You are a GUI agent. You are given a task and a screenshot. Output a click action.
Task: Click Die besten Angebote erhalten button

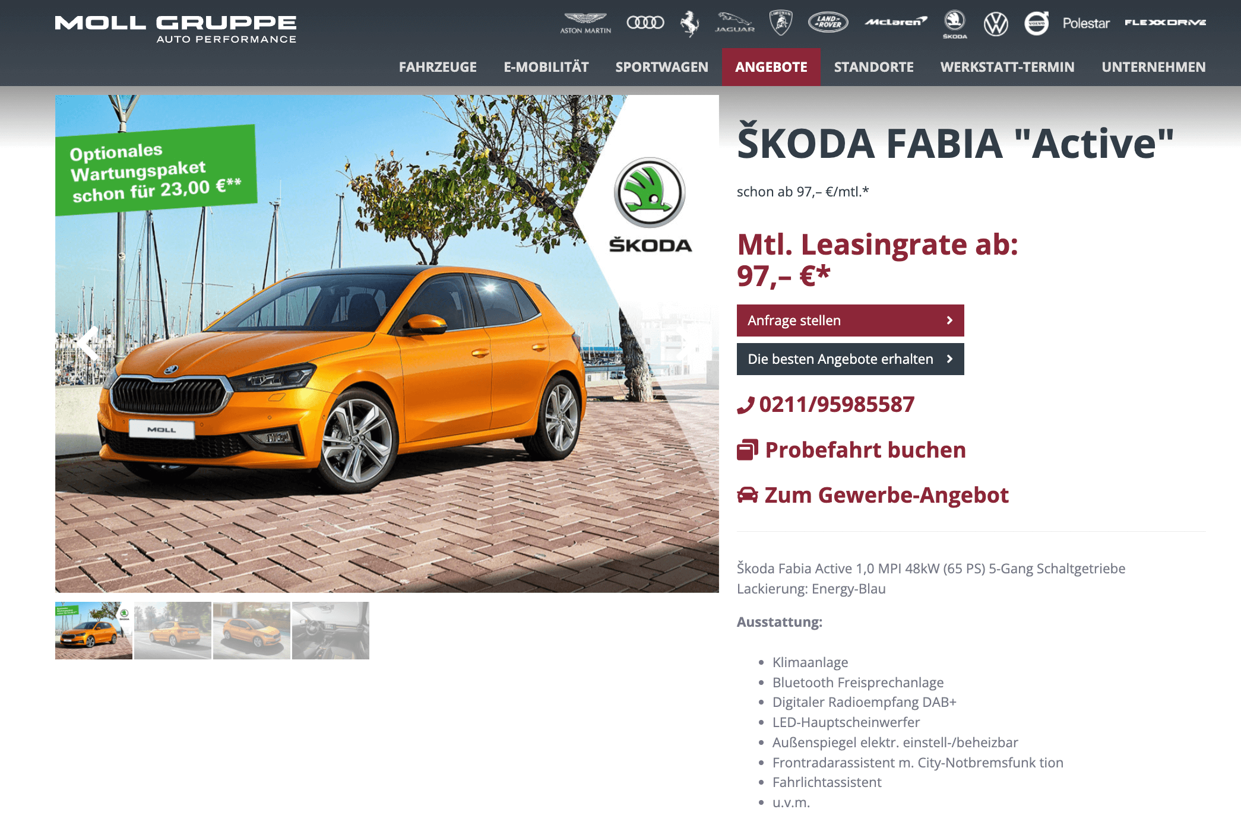tap(850, 359)
